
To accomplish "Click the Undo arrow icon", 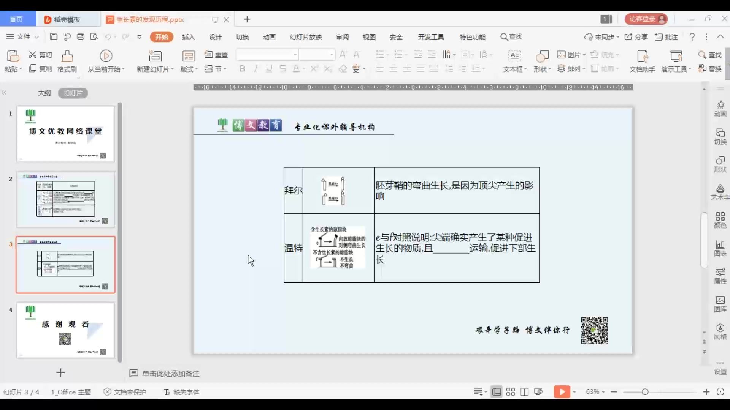I will [108, 37].
